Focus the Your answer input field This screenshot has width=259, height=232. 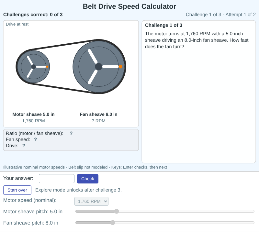click(x=57, y=179)
